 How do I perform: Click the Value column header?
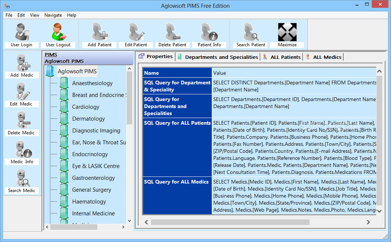coord(294,73)
